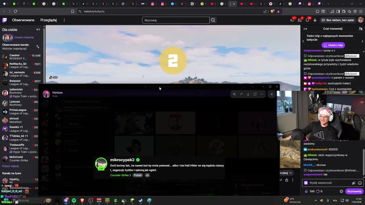Open Prime loot crown icon with 27 badge
This screenshot has width=365, height=205.
tap(292, 20)
